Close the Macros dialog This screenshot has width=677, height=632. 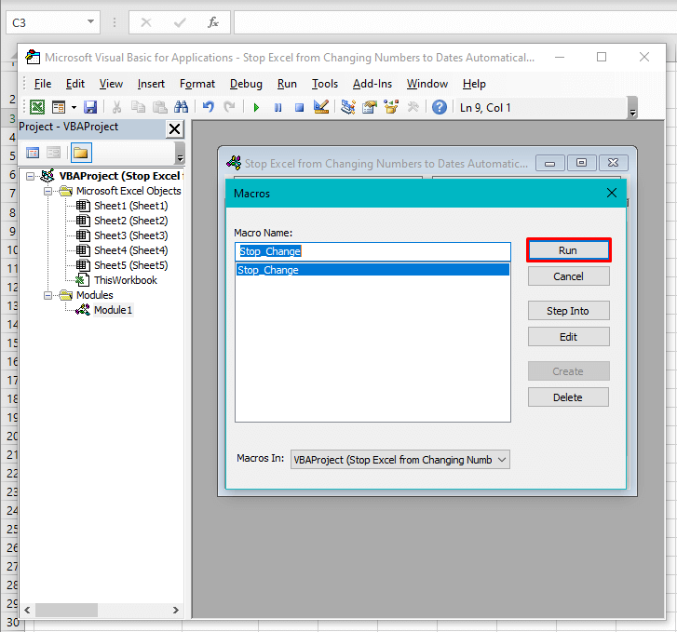(612, 193)
